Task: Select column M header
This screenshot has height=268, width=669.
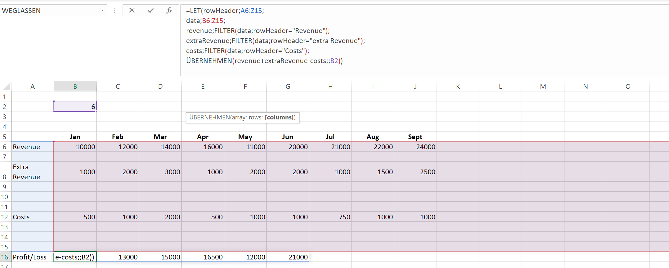Action: click(x=543, y=86)
